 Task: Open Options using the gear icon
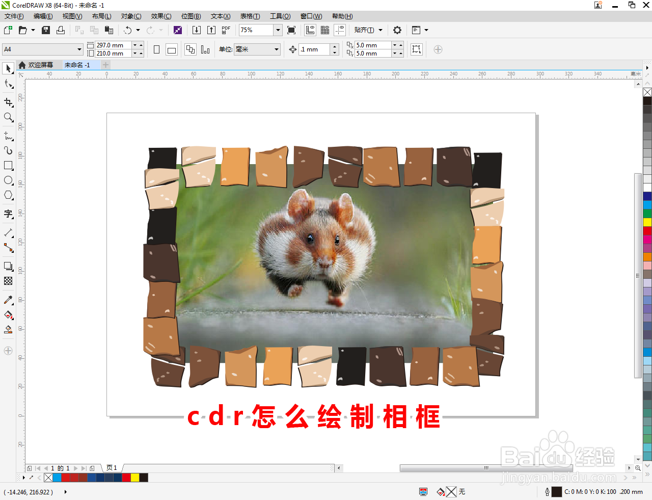(x=397, y=30)
